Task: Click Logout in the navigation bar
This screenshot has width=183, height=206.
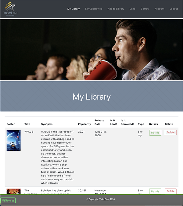Action: (174, 9)
